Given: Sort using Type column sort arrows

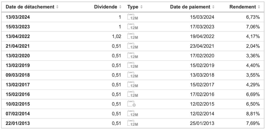Looking at the screenshot, I should (x=142, y=7).
